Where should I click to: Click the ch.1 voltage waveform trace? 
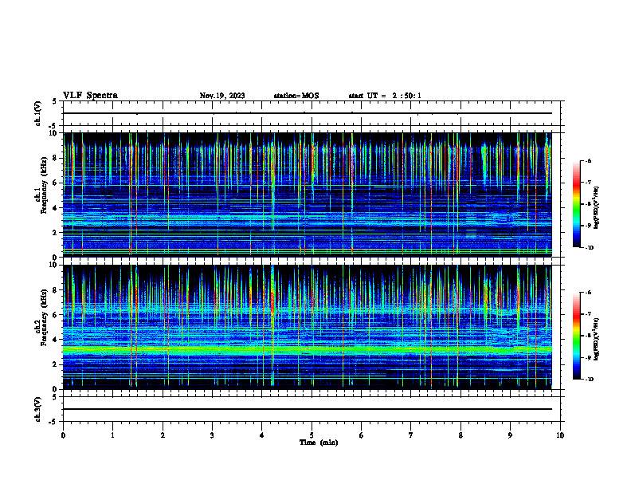coord(308,113)
